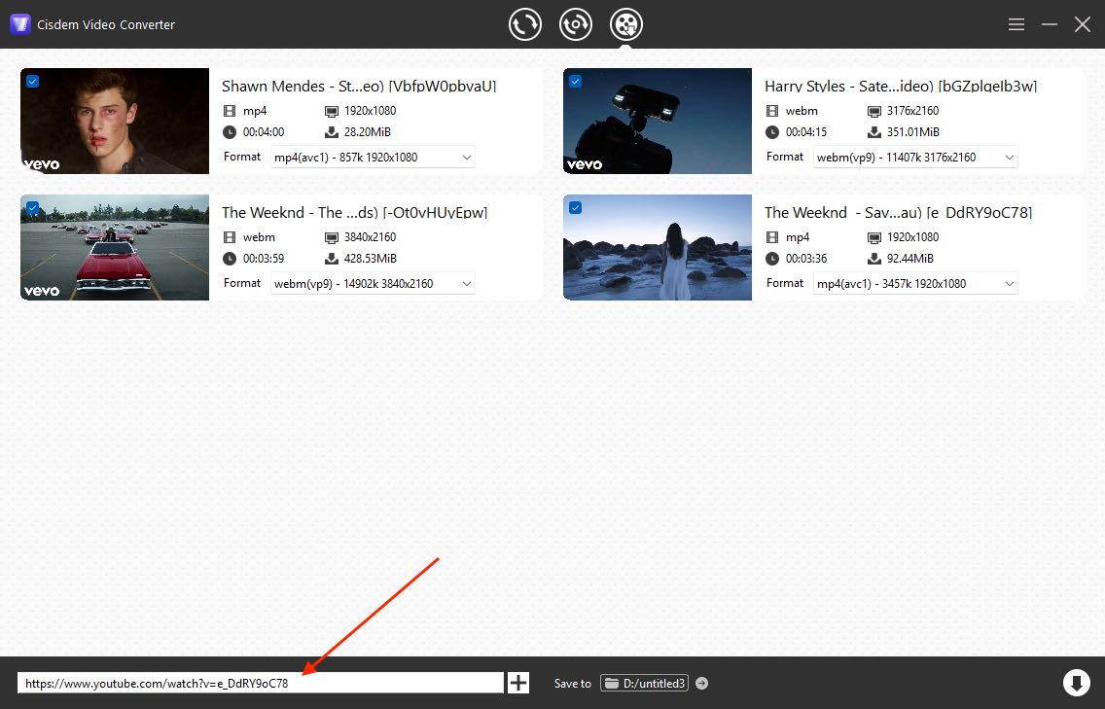Click the 00:03:36 duration text

coord(806,258)
